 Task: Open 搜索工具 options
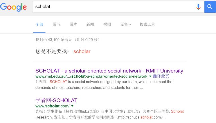(147, 24)
